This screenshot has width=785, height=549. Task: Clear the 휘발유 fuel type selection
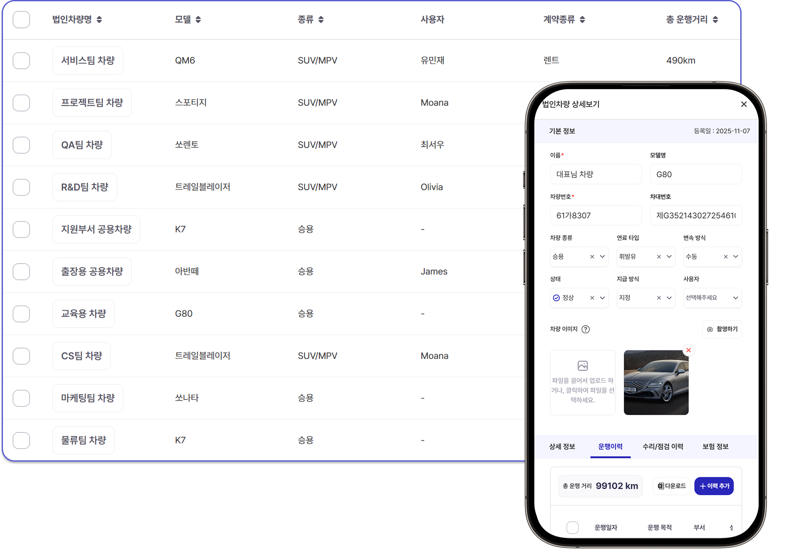pos(658,257)
